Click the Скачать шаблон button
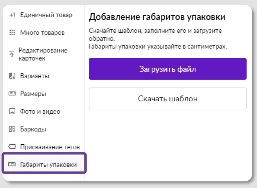 coord(168,98)
